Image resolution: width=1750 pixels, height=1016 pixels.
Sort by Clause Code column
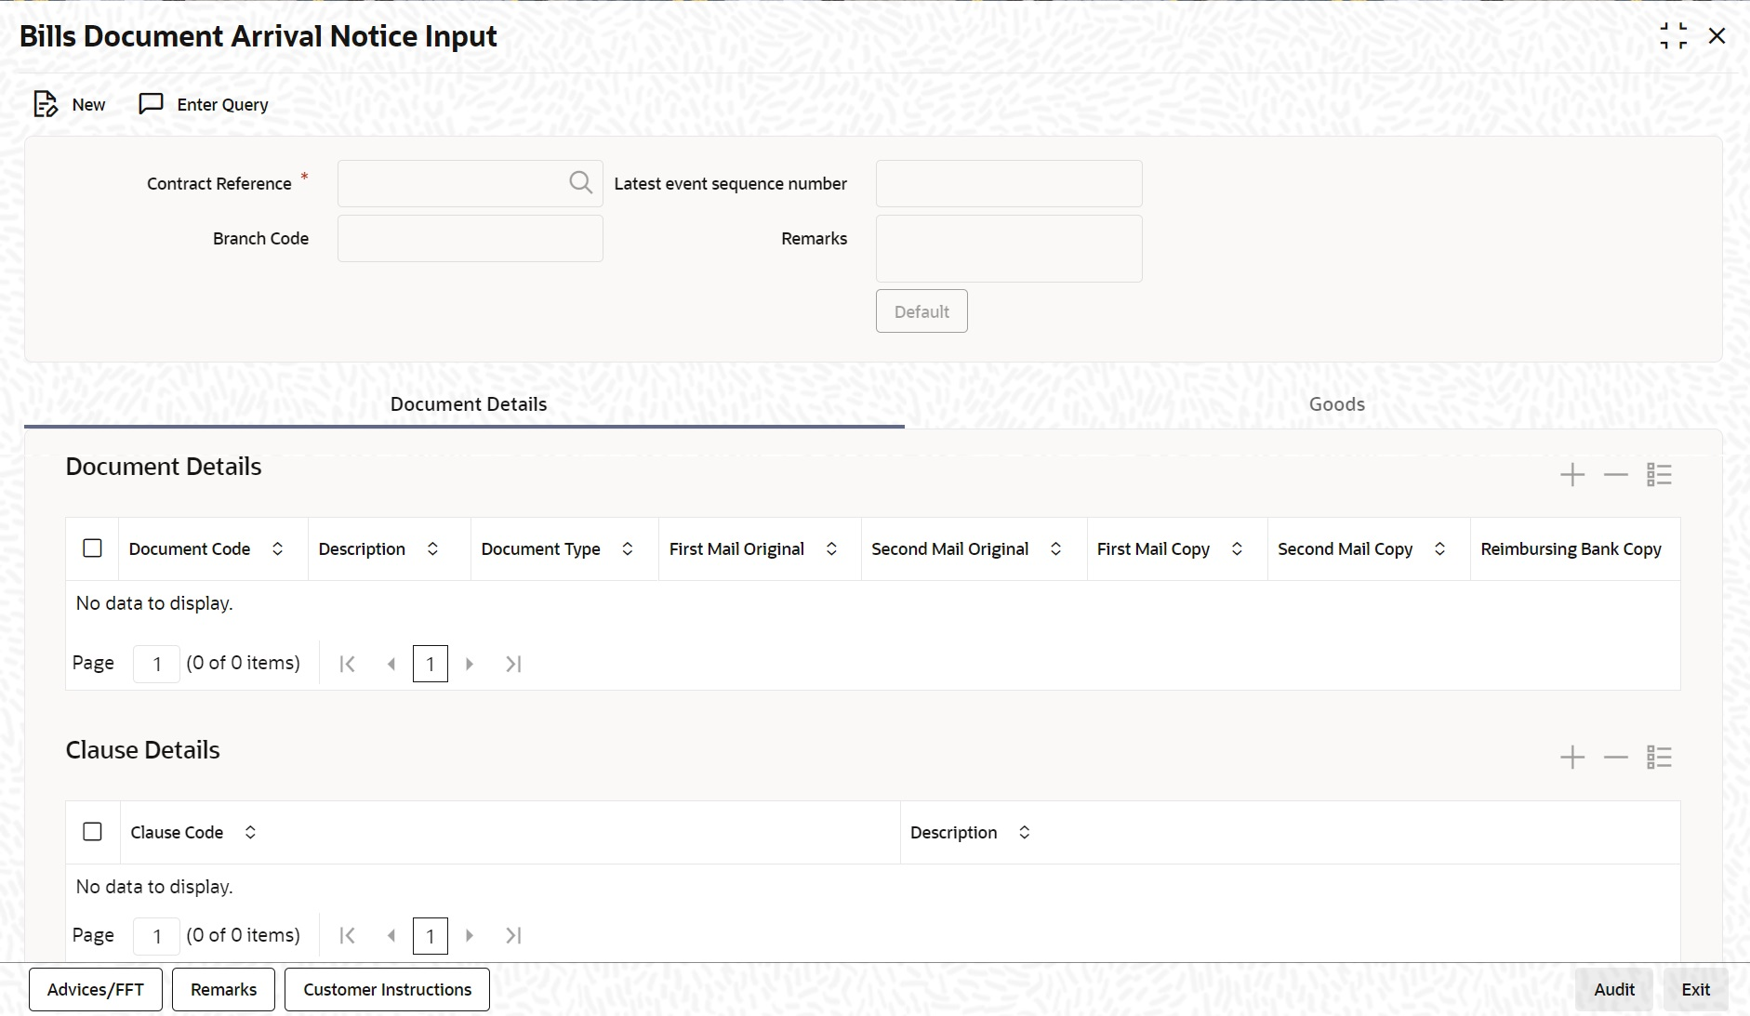pos(251,833)
